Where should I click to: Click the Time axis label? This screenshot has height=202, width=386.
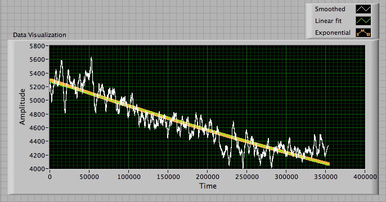[208, 186]
